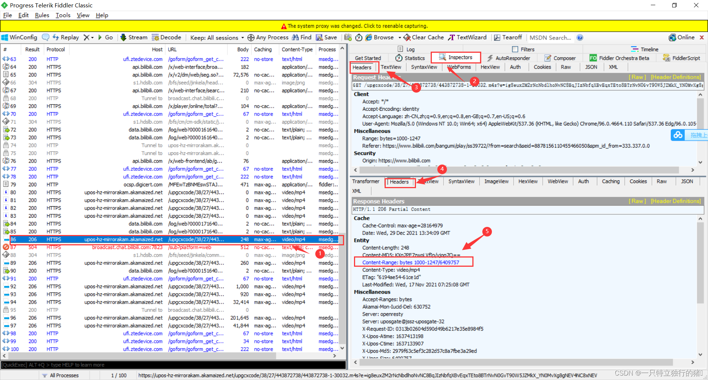The width and height of the screenshot is (708, 380).
Task: Open the Timeline tab
Action: 645,49
